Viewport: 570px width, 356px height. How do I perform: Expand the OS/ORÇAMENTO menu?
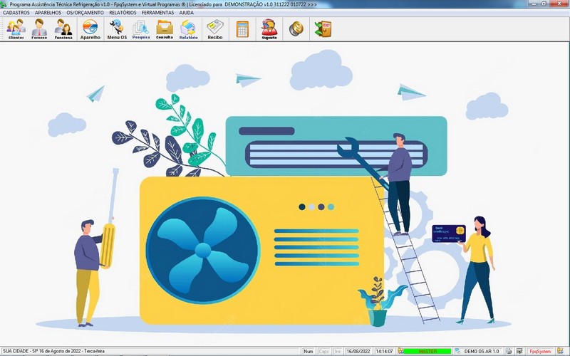click(85, 13)
